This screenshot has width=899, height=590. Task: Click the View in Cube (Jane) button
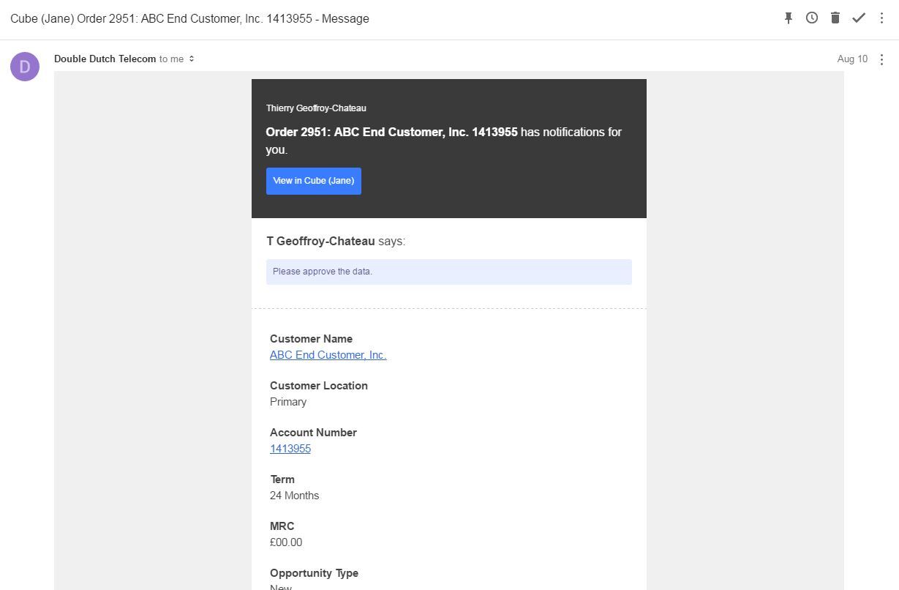(314, 181)
